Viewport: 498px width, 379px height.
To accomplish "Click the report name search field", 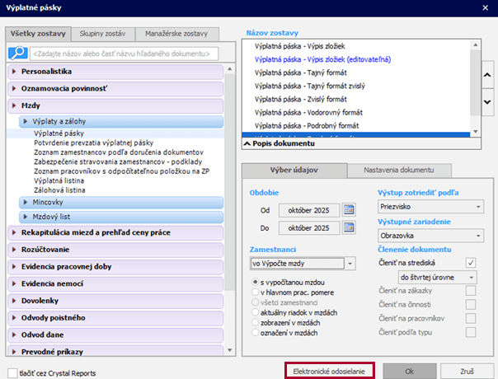I will pyautogui.click(x=125, y=54).
